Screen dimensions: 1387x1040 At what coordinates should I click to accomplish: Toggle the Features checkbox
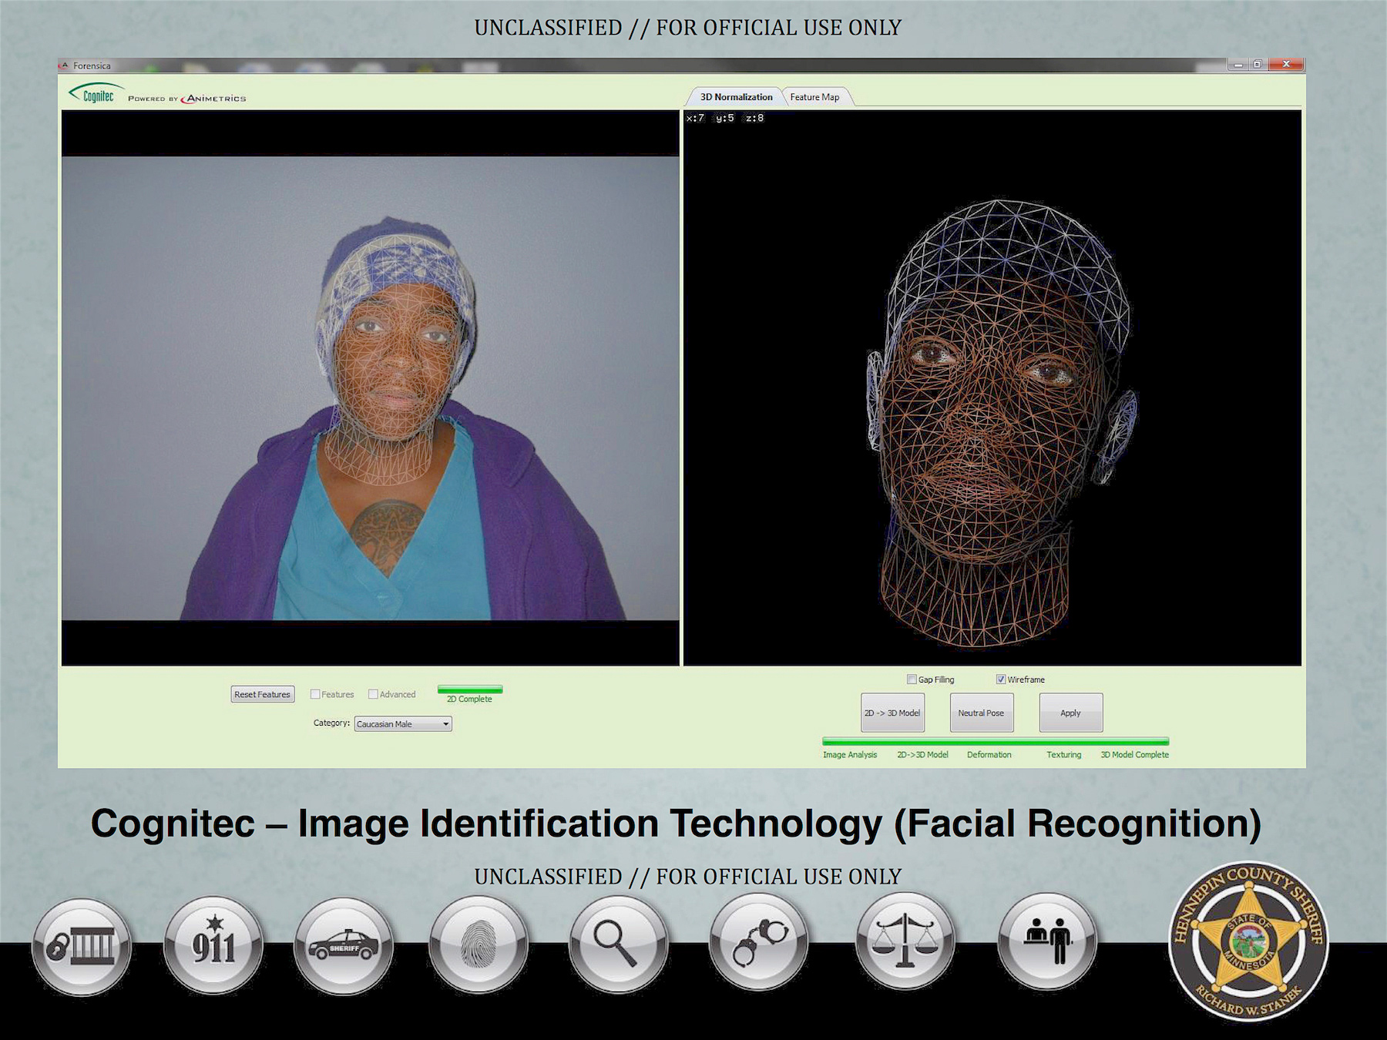point(315,694)
